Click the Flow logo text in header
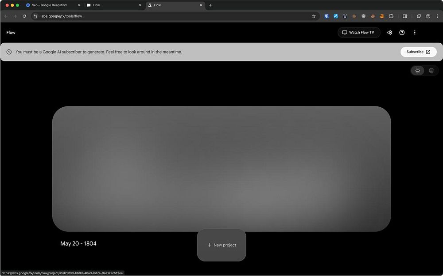Viewport: 443px width, 276px height. (11, 32)
